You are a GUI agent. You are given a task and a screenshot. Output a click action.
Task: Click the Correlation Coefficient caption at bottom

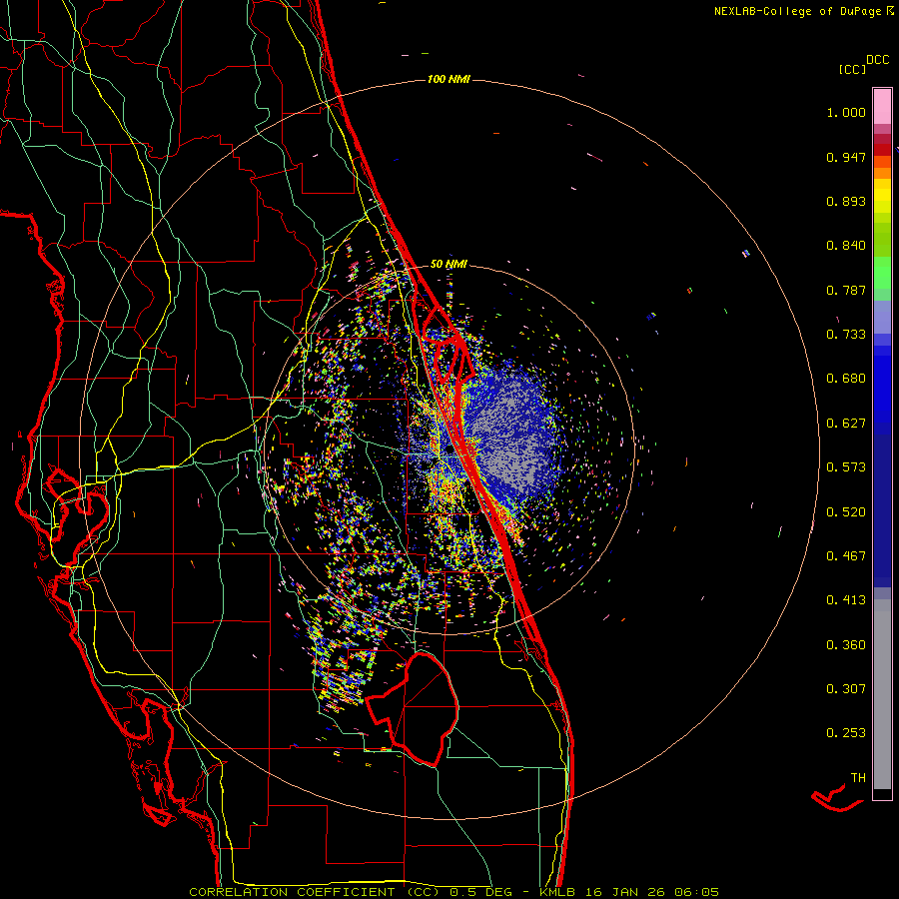pos(453,892)
